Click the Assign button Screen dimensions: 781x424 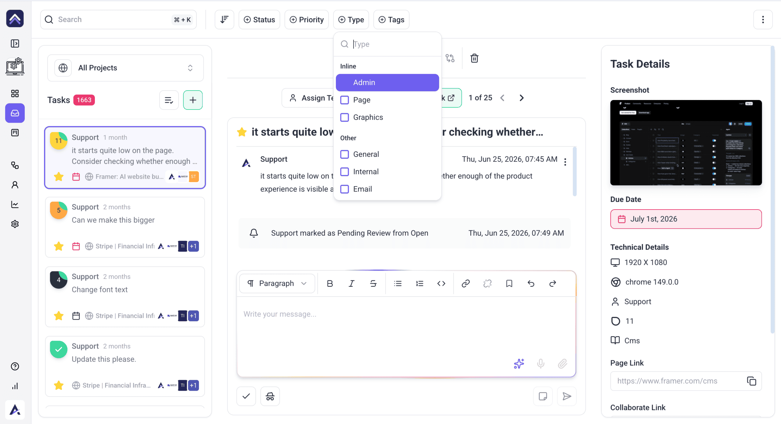pyautogui.click(x=308, y=98)
